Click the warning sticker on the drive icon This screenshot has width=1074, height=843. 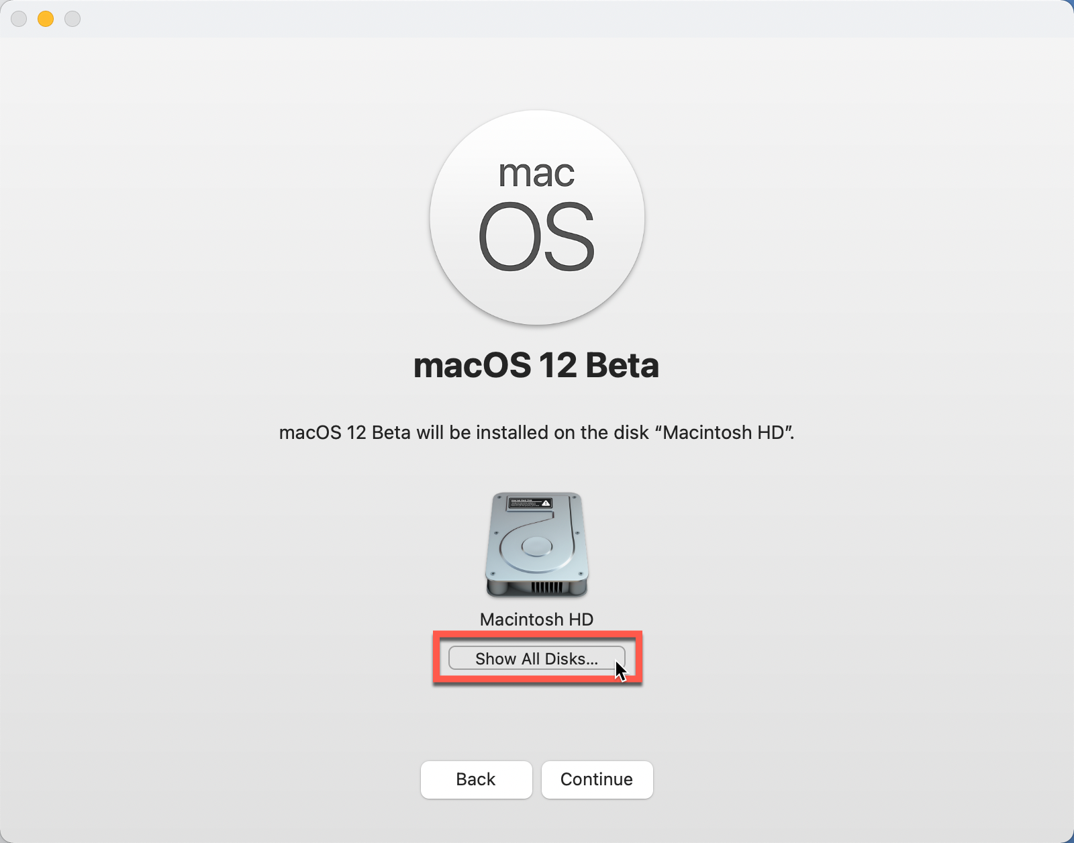(530, 503)
